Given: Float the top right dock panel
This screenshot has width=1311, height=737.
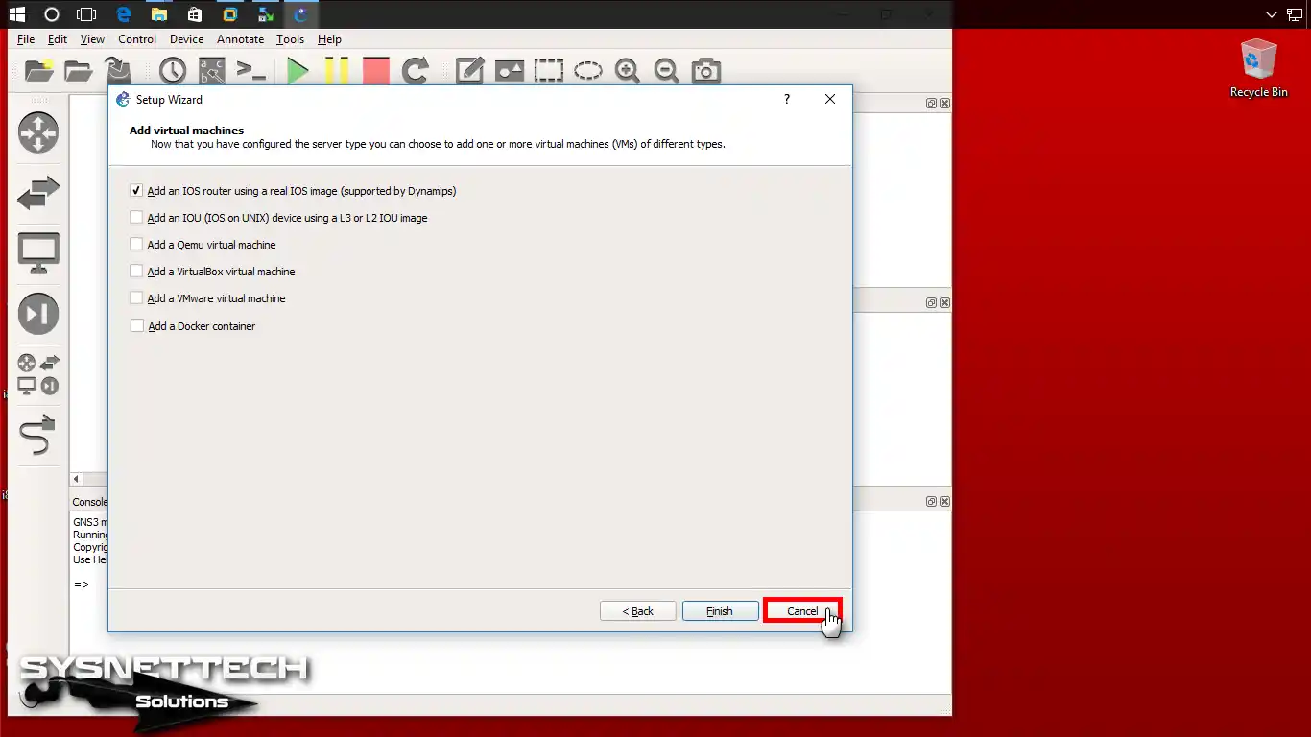Looking at the screenshot, I should coord(931,103).
